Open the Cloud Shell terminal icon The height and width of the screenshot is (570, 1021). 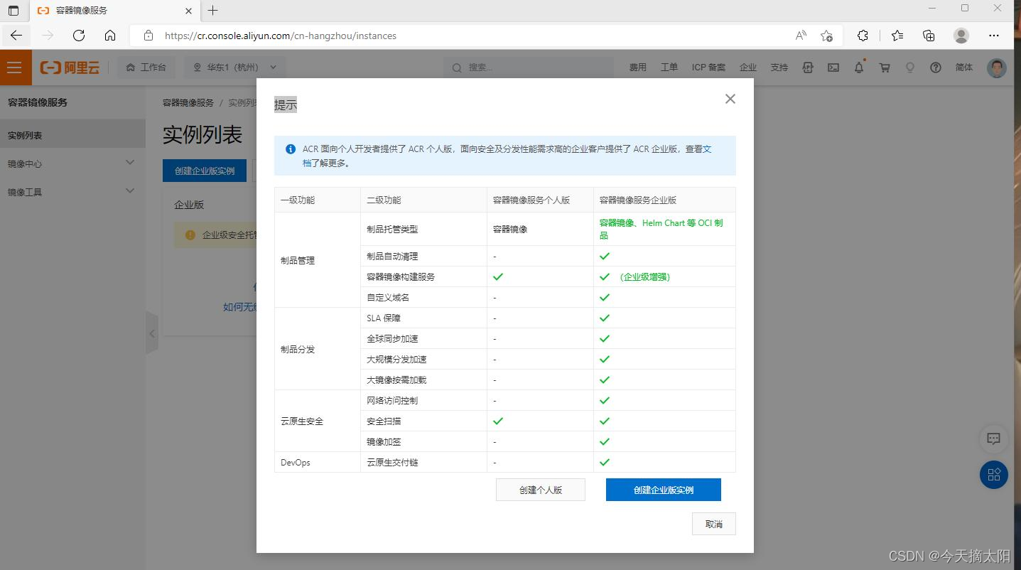coord(833,68)
